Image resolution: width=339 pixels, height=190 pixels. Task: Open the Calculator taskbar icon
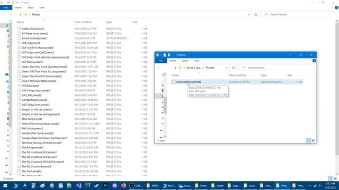pos(33,185)
